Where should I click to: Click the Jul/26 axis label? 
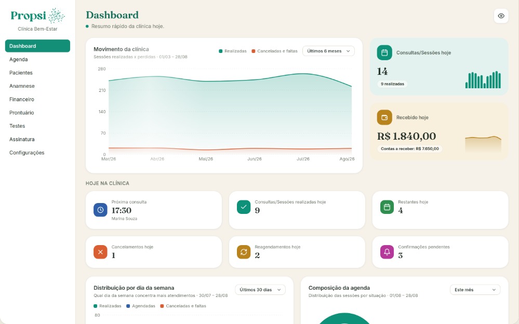point(303,159)
